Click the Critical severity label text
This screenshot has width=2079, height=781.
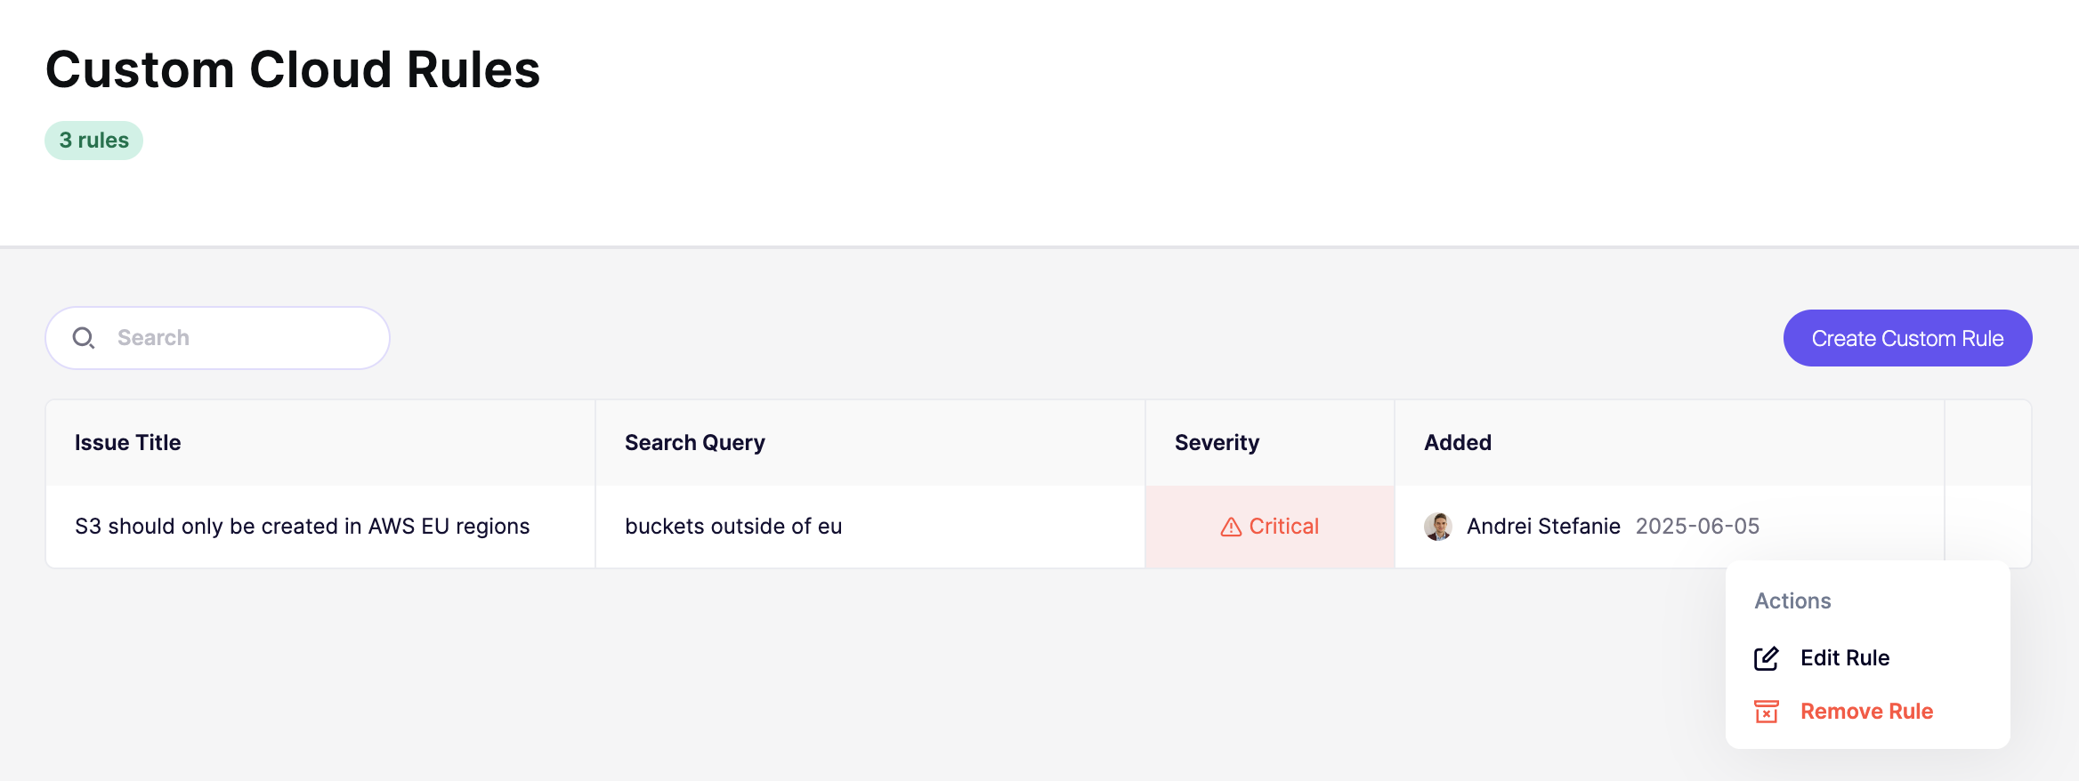pyautogui.click(x=1283, y=527)
